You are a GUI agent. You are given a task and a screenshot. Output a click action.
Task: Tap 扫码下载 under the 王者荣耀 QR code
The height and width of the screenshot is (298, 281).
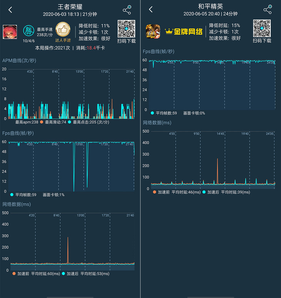127,40
